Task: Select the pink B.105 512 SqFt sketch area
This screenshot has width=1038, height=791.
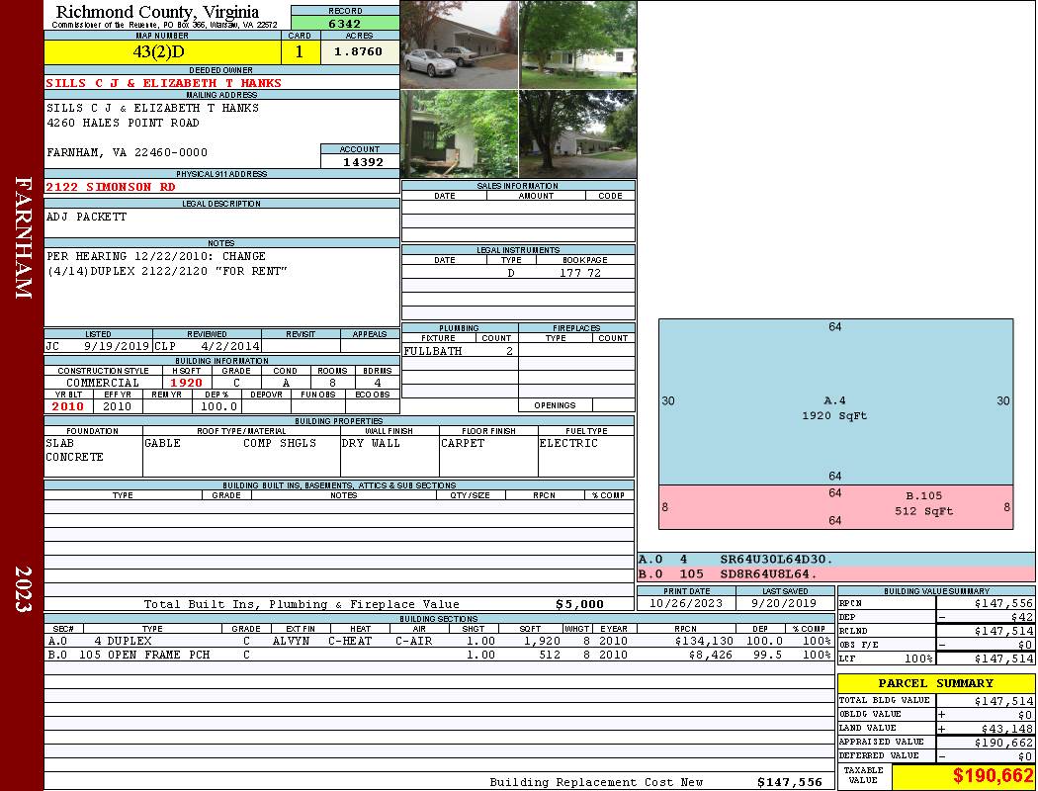Action: pyautogui.click(x=835, y=507)
